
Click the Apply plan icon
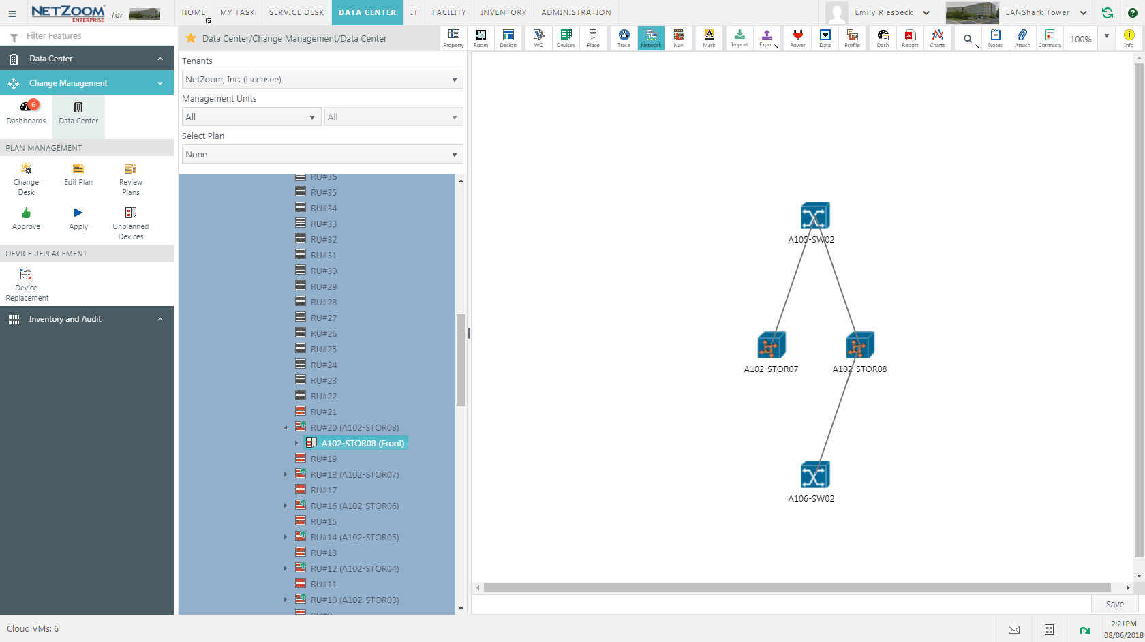[x=78, y=218]
